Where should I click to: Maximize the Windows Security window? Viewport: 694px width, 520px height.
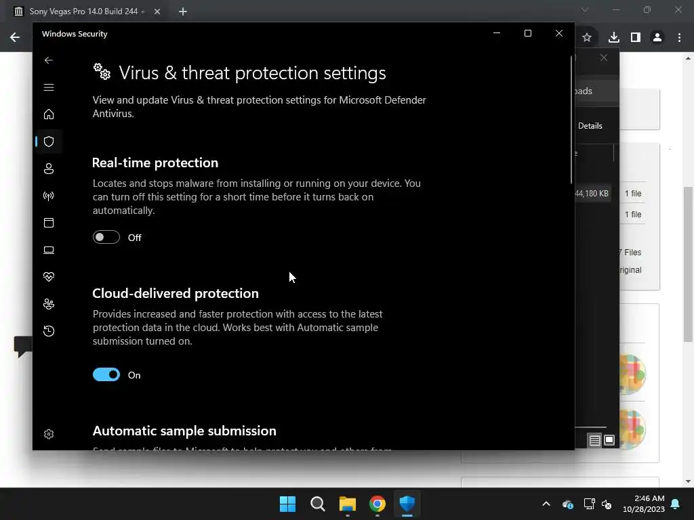pos(527,34)
